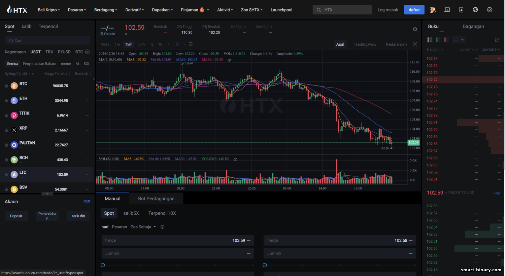Viewport: 505px width, 276px height.
Task: Open the Derivatif menu dropdown
Action: [x=135, y=10]
